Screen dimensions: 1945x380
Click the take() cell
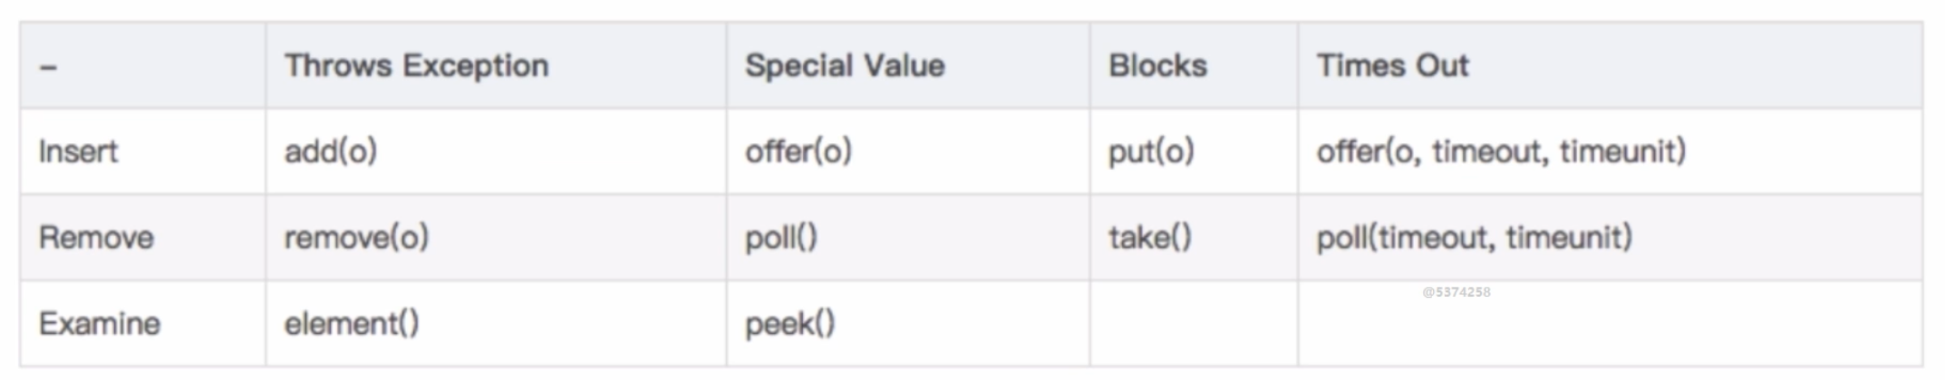coord(1149,237)
